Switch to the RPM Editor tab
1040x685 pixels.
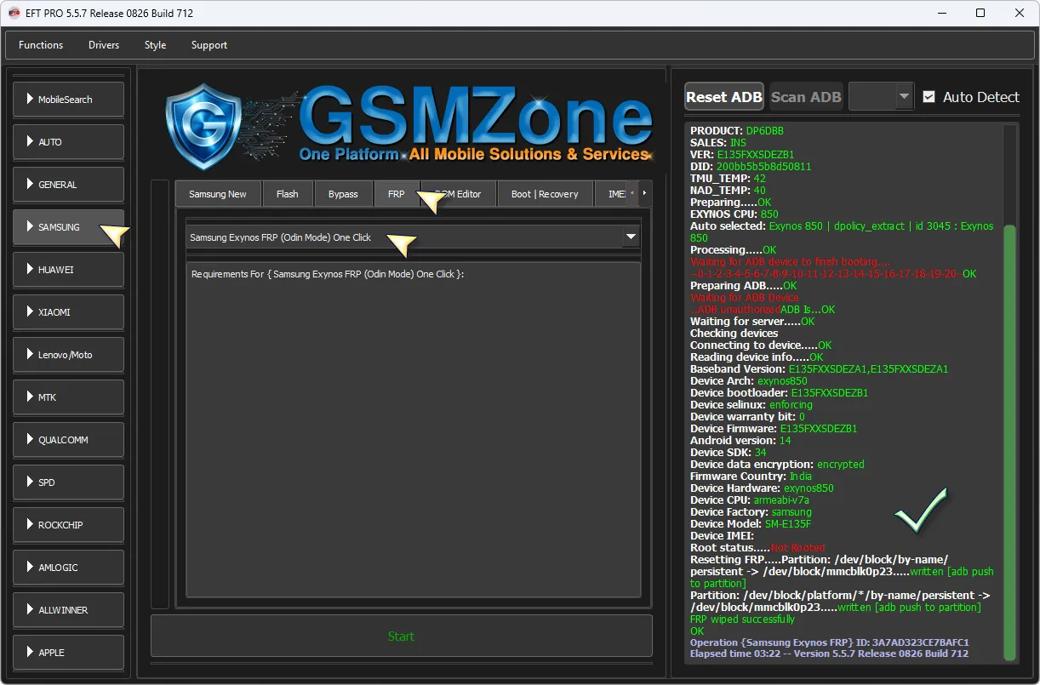click(458, 194)
